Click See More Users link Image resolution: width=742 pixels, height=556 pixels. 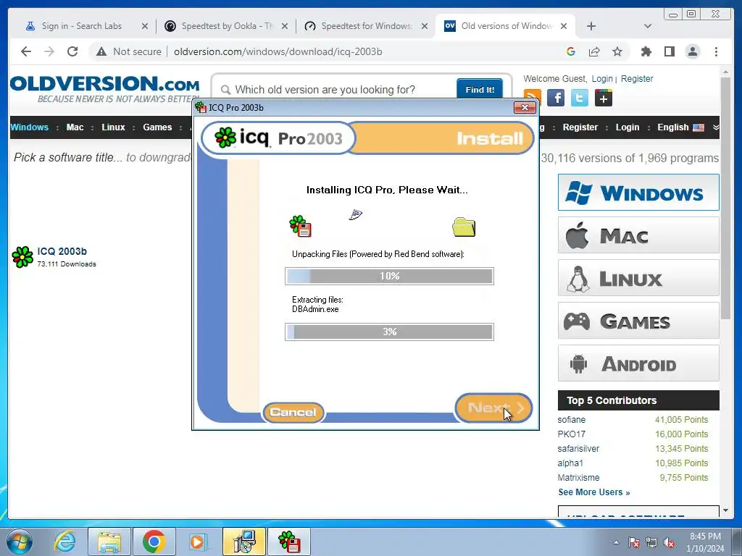[x=594, y=492]
